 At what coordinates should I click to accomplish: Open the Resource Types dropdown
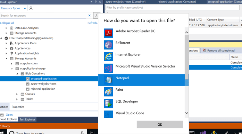point(25,8)
